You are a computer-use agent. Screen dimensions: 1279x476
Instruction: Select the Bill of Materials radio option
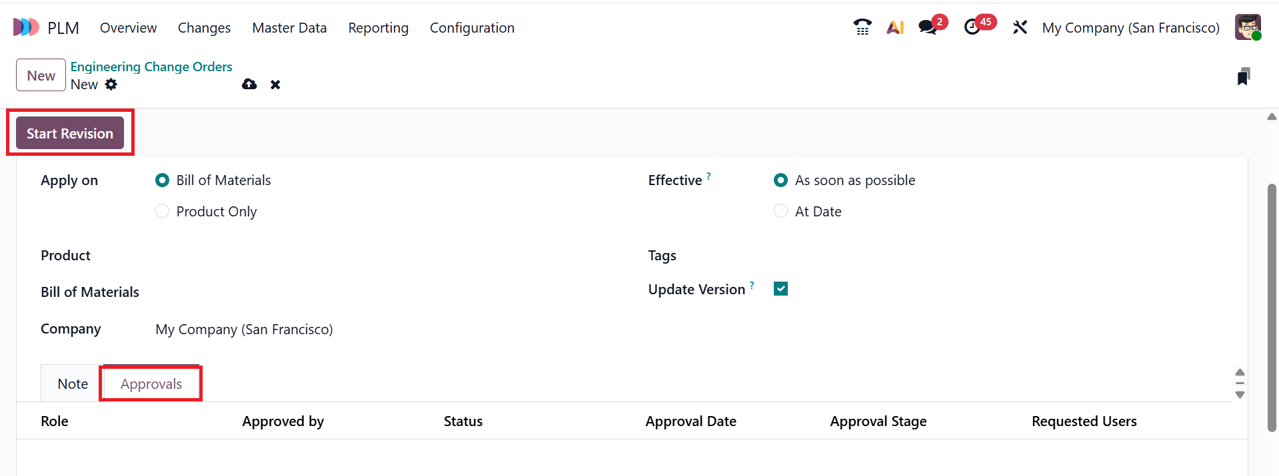[162, 180]
